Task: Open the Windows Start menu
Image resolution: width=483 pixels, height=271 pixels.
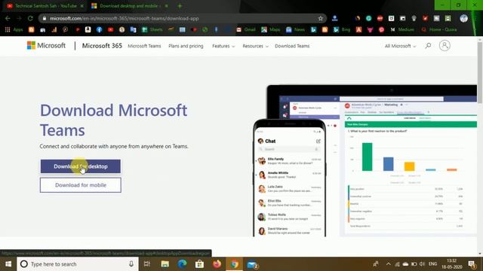Action: point(8,264)
